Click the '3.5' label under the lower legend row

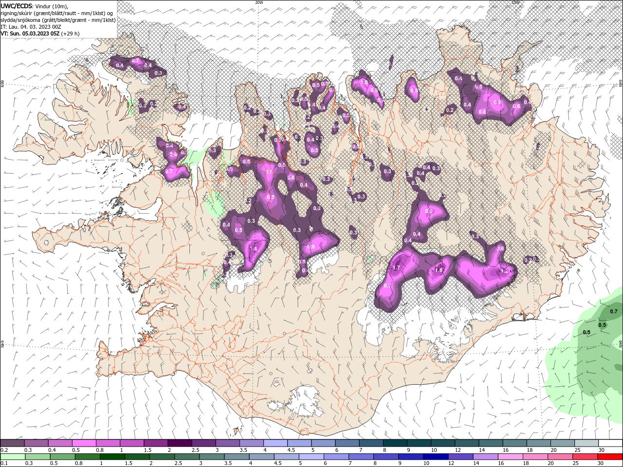point(228,464)
